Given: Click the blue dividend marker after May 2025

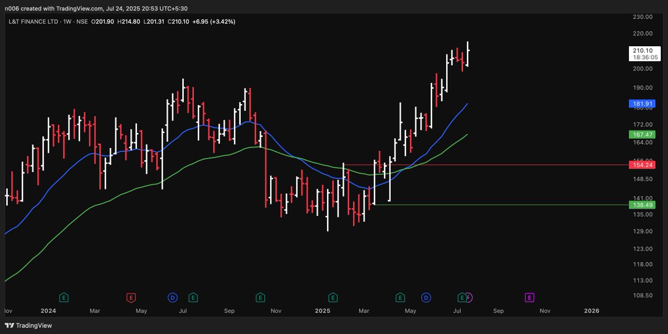Looking at the screenshot, I should click(x=426, y=297).
